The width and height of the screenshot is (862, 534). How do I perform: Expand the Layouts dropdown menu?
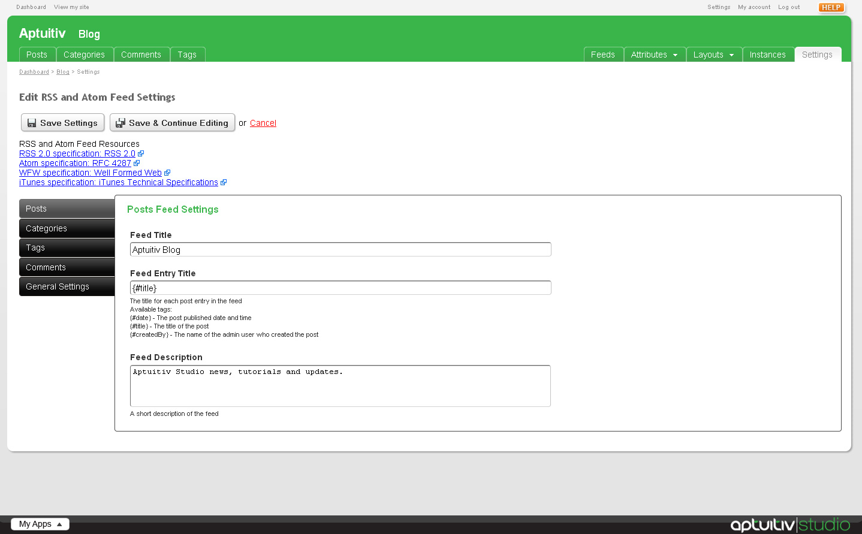pyautogui.click(x=713, y=55)
